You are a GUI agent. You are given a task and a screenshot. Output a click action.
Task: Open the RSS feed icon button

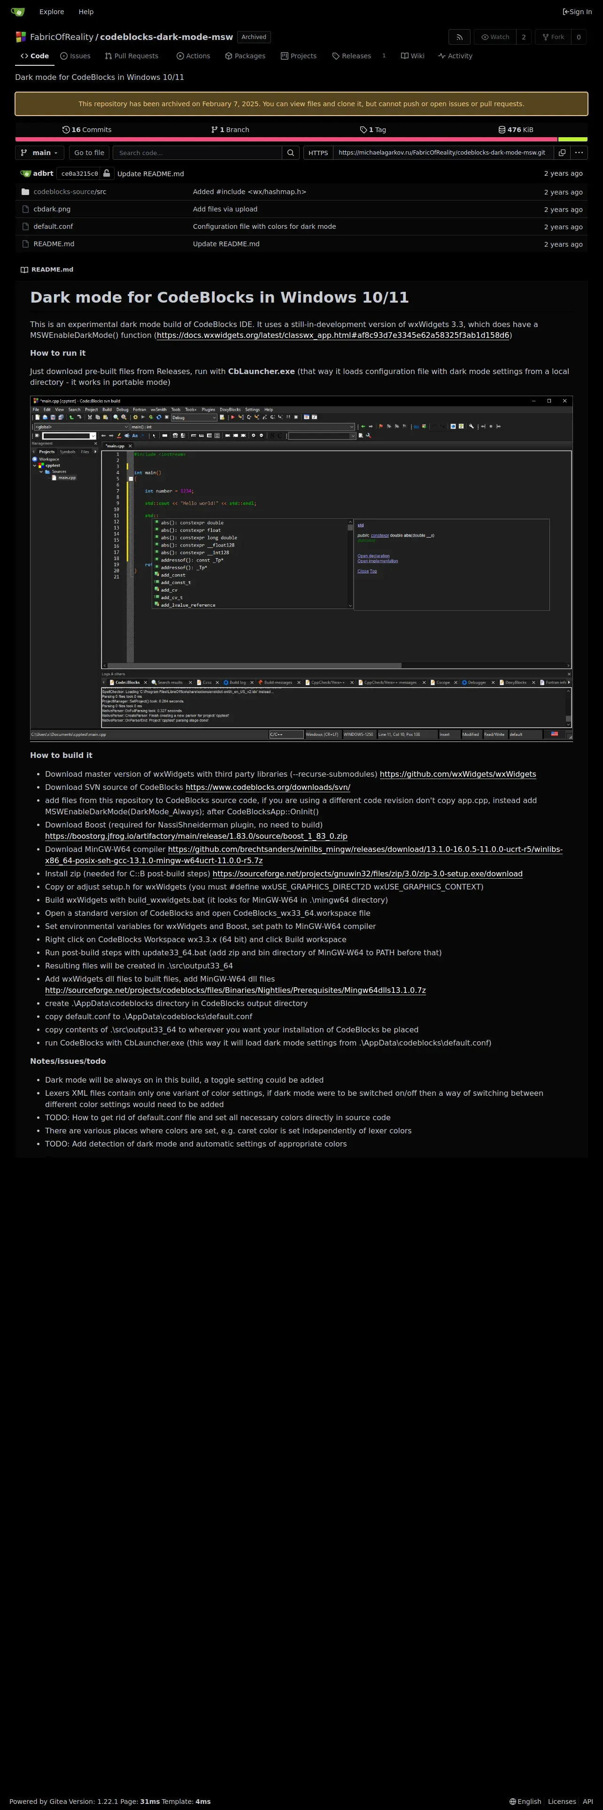(459, 37)
